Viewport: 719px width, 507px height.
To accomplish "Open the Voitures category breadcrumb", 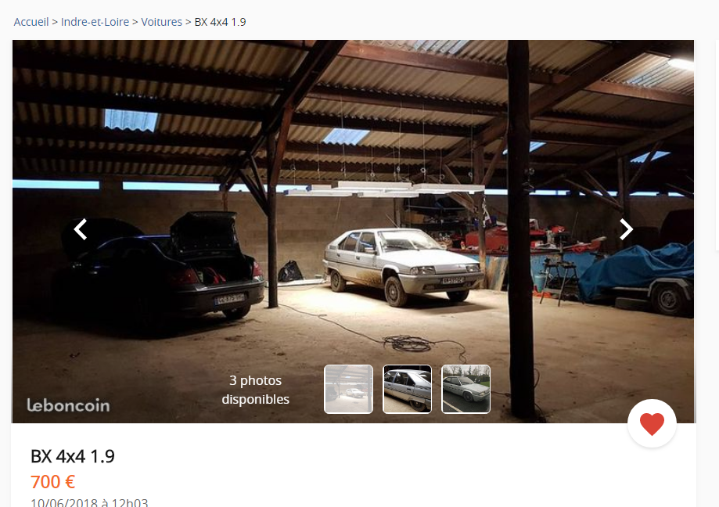I will 161,22.
